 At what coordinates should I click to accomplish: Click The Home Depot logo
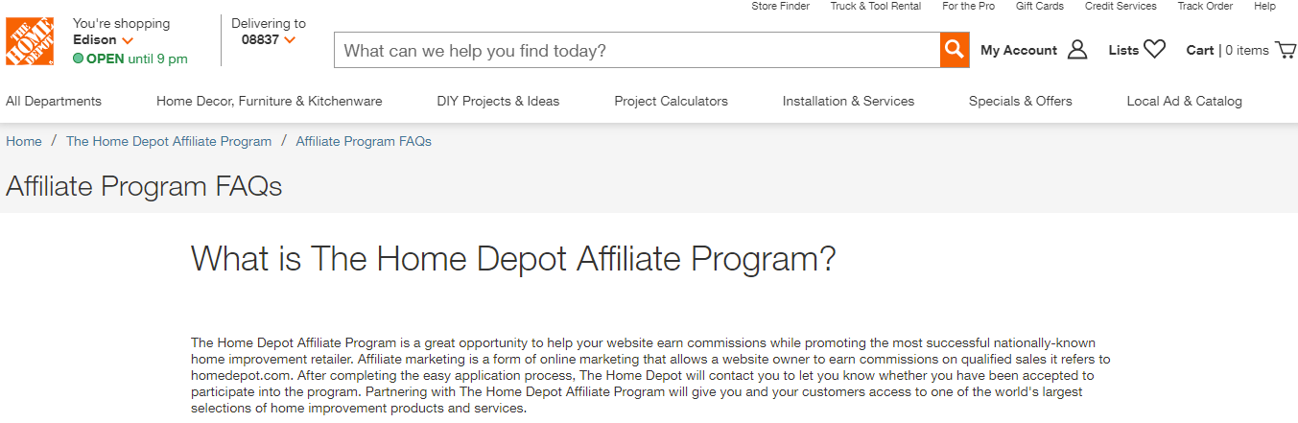(x=30, y=41)
